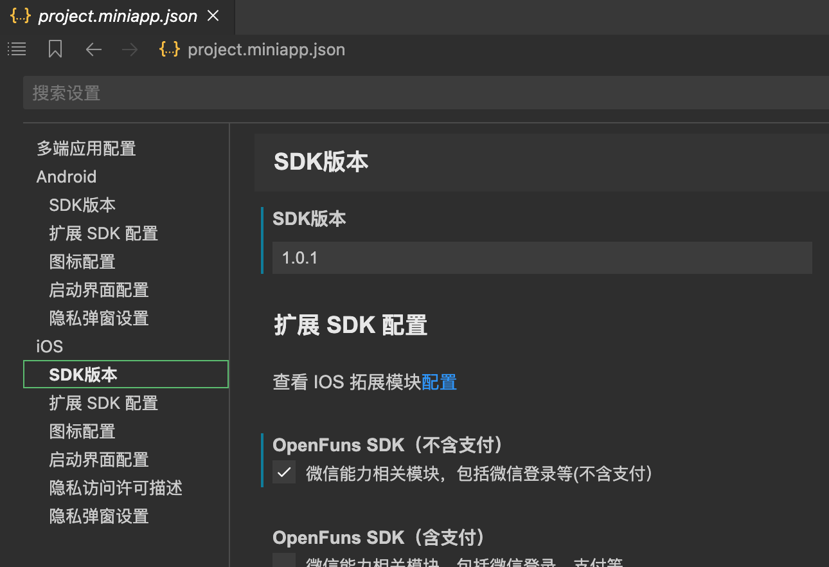
Task: Enable OpenFuns SDK (含支付) checkbox
Action: click(x=284, y=561)
